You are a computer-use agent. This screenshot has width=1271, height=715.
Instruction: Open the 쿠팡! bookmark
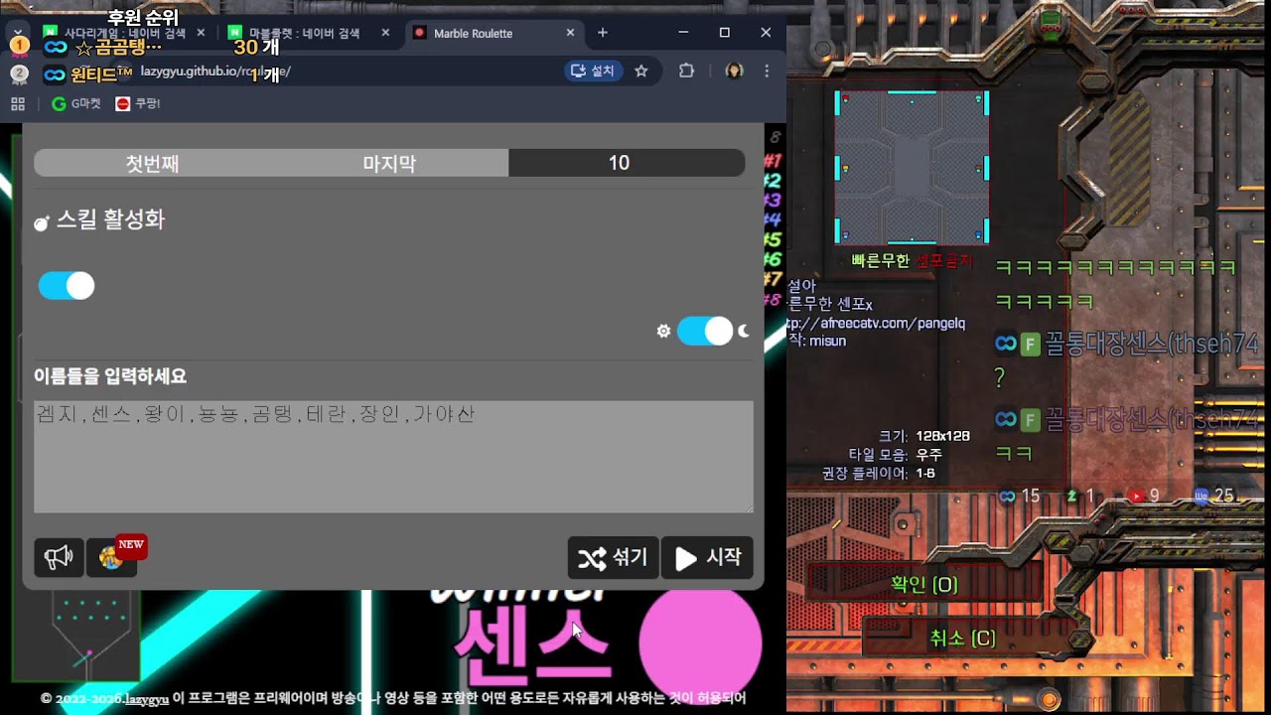(138, 103)
